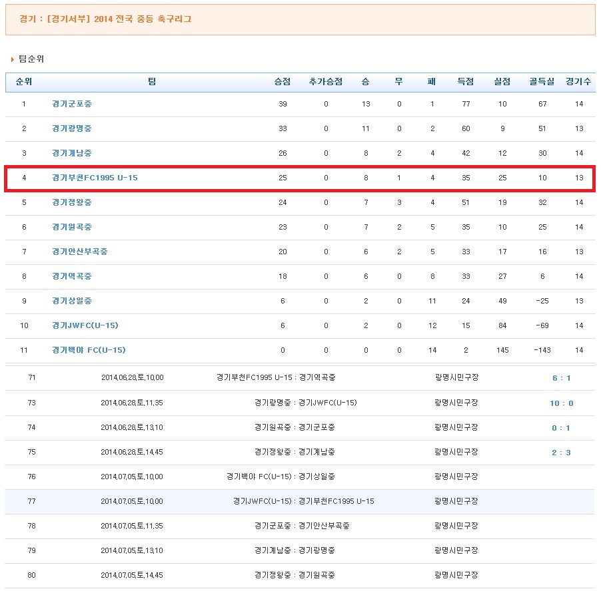Sort the table by 승점 column
The image size is (601, 591).
point(282,81)
